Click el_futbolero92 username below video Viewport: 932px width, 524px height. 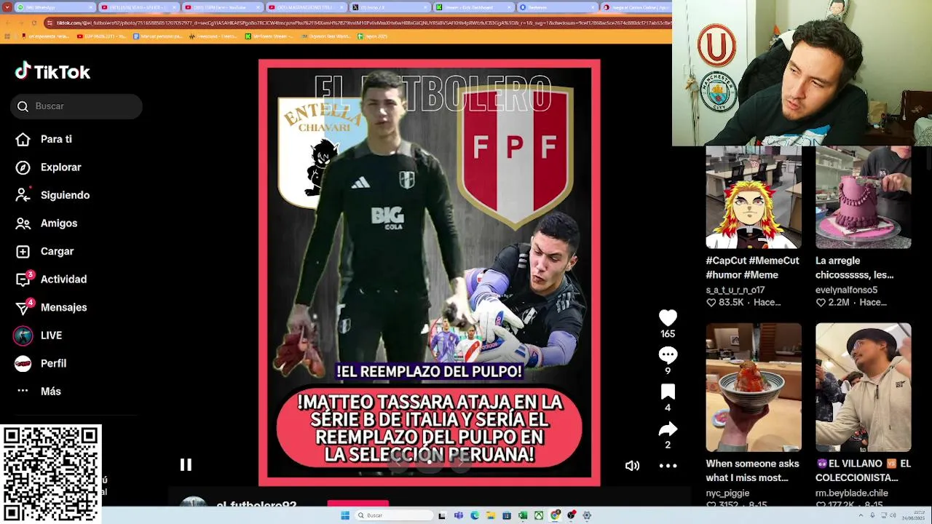coord(256,504)
